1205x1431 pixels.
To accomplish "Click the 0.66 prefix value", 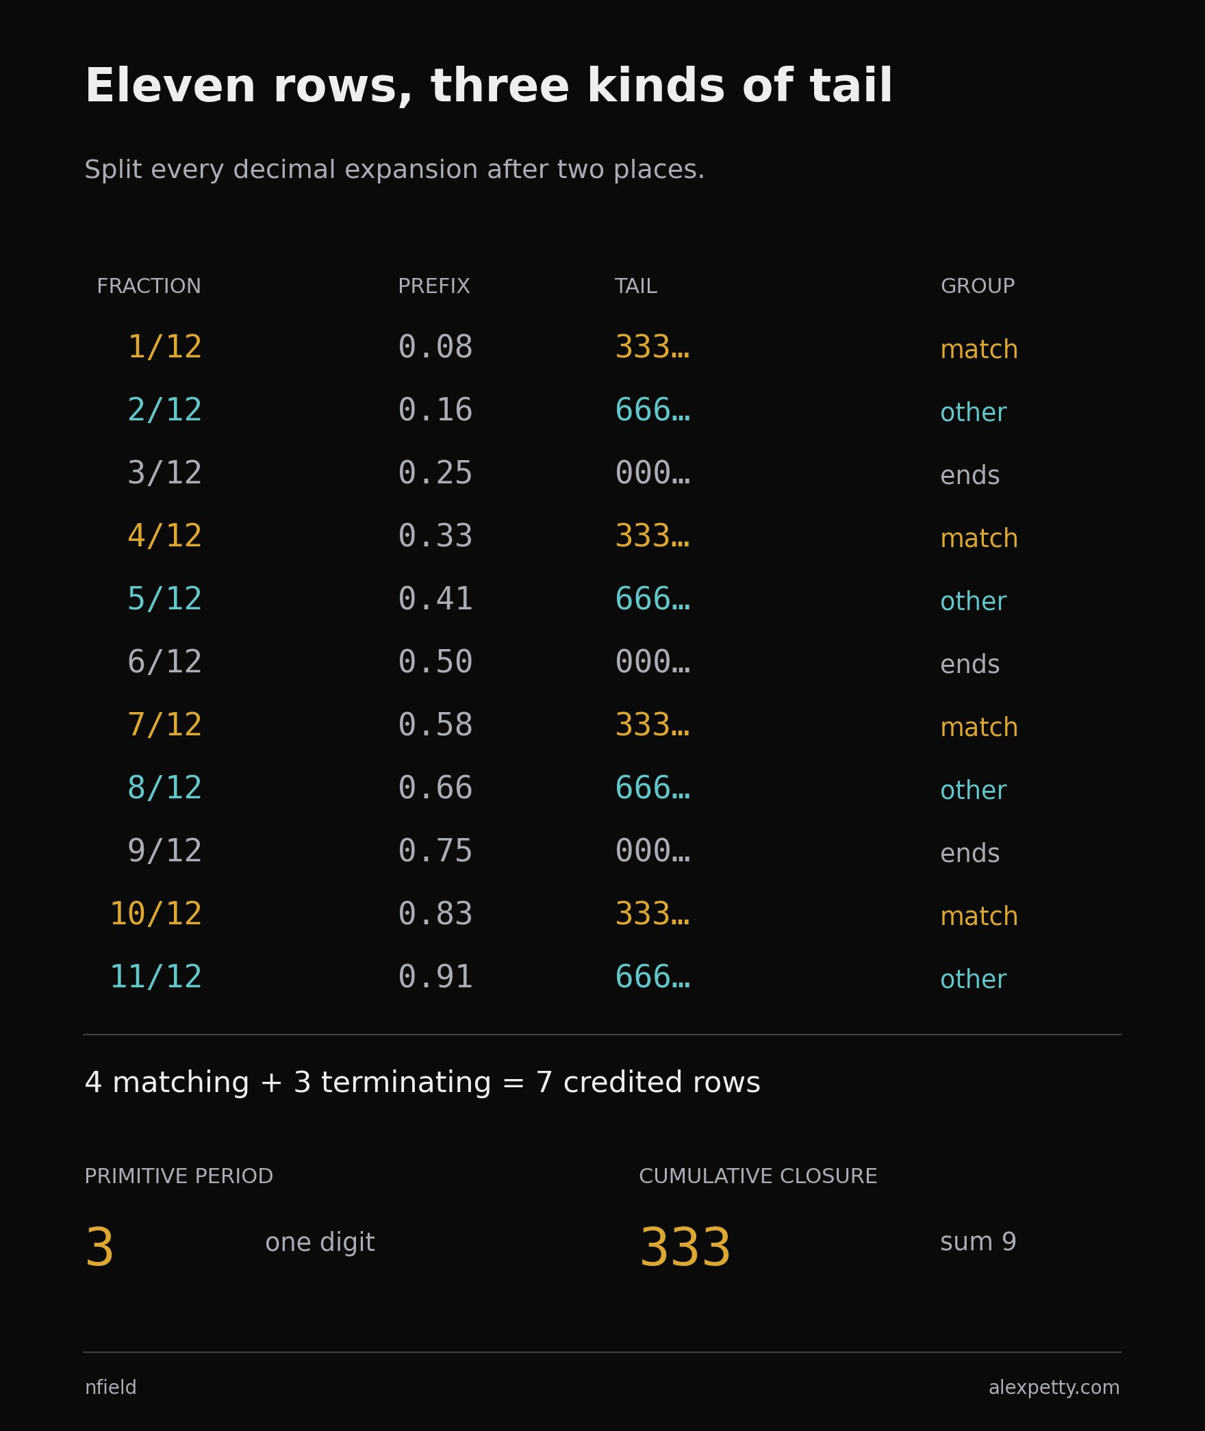I will pos(435,788).
